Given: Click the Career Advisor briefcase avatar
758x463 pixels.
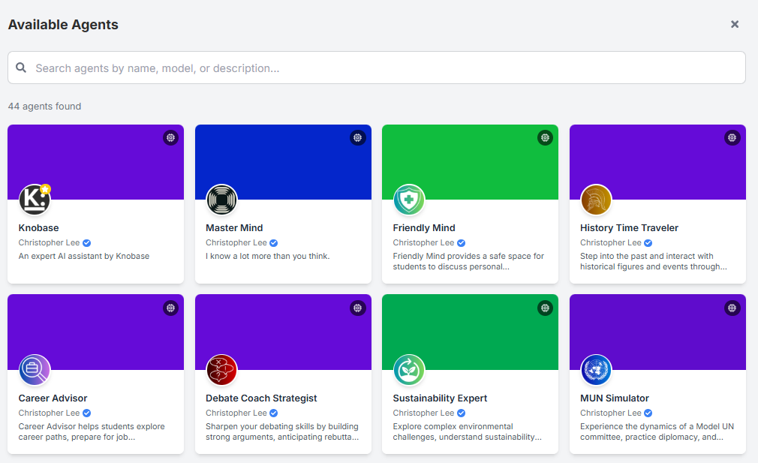Looking at the screenshot, I should [x=35, y=370].
